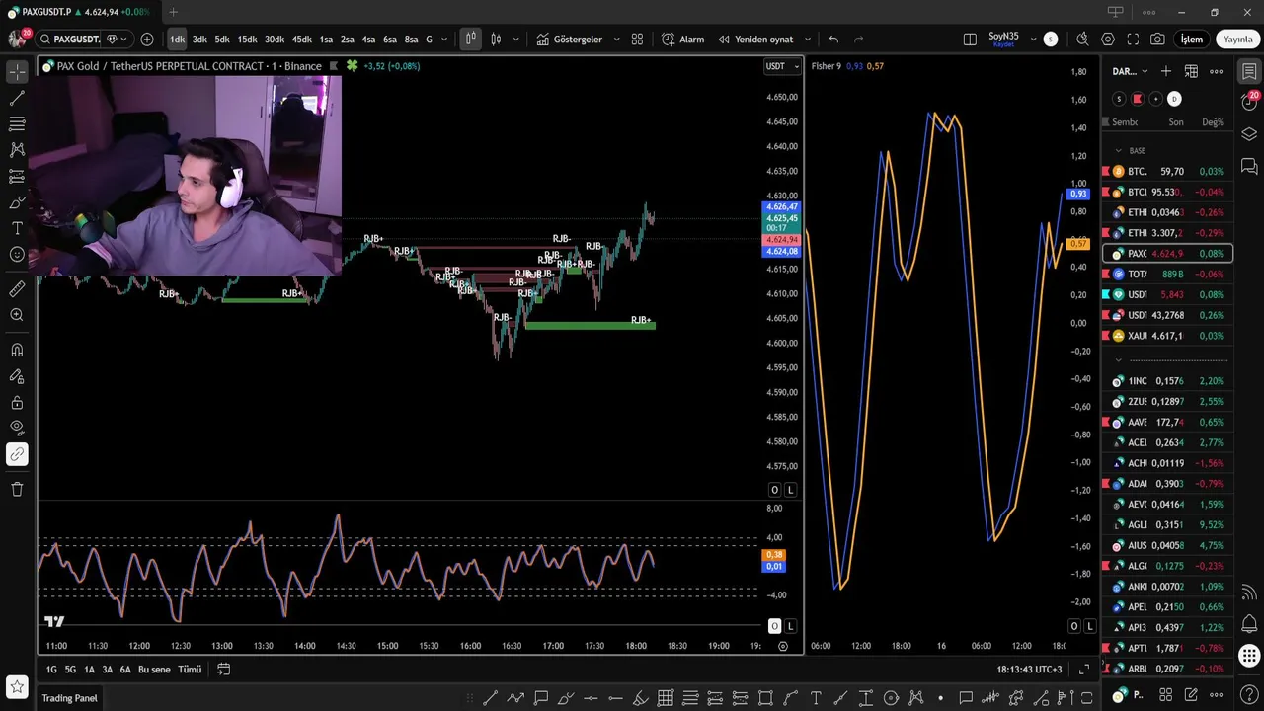Open the Göstergeler favorites dropdown arrow

point(616,39)
